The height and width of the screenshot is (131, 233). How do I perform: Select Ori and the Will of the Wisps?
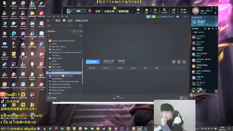pyautogui.click(x=62, y=76)
